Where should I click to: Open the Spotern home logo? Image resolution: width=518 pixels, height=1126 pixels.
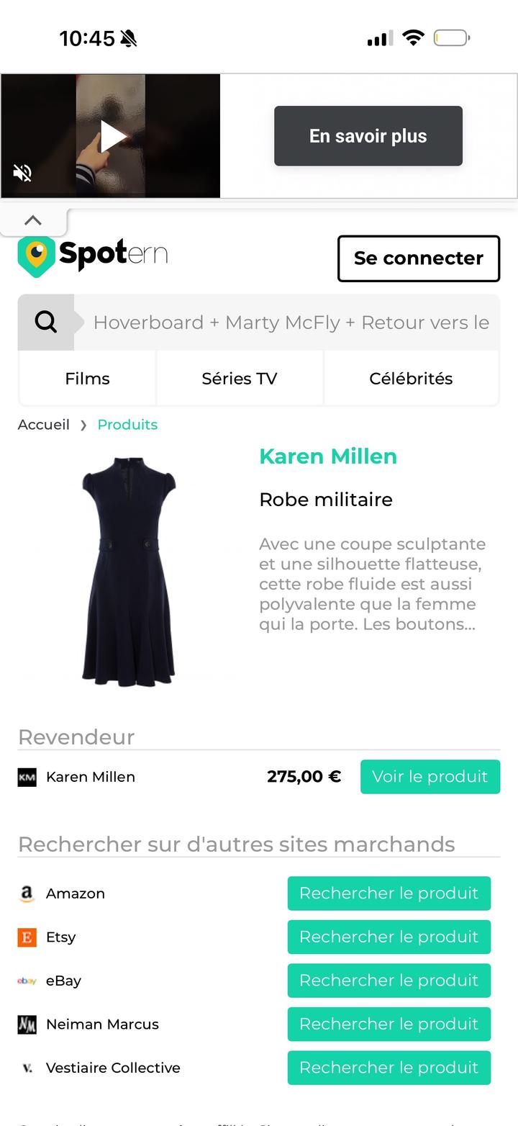93,255
